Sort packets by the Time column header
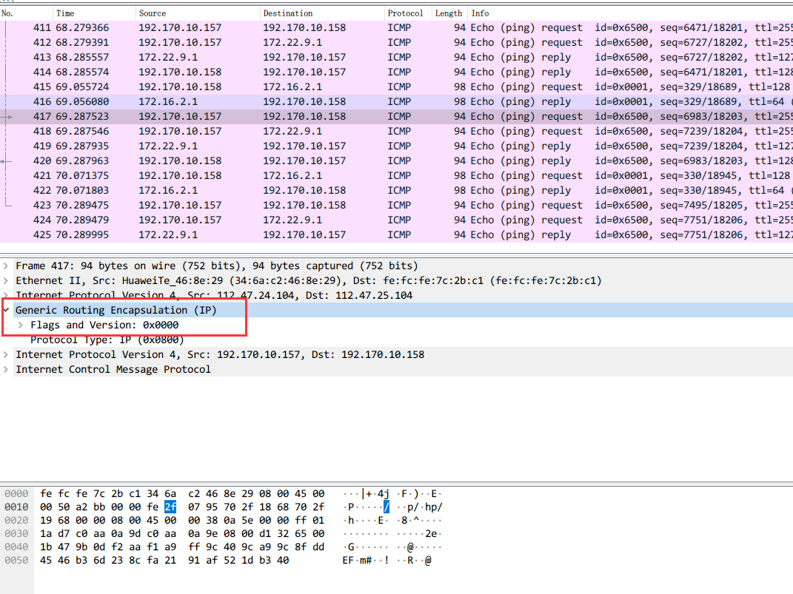793x594 pixels. coord(95,13)
